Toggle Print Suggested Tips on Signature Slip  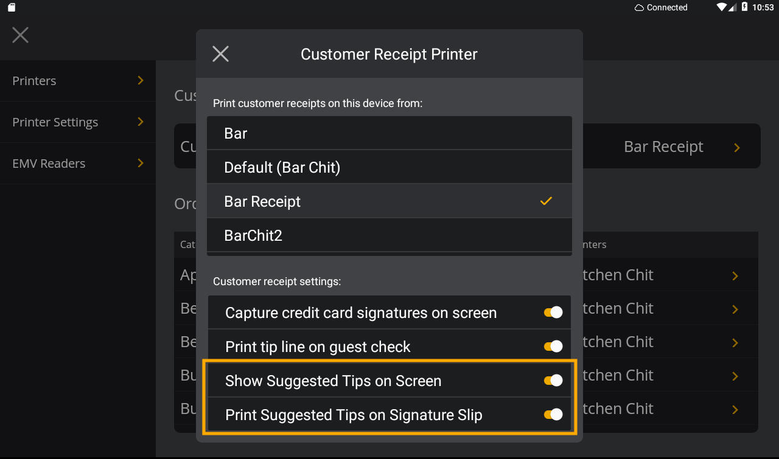553,415
